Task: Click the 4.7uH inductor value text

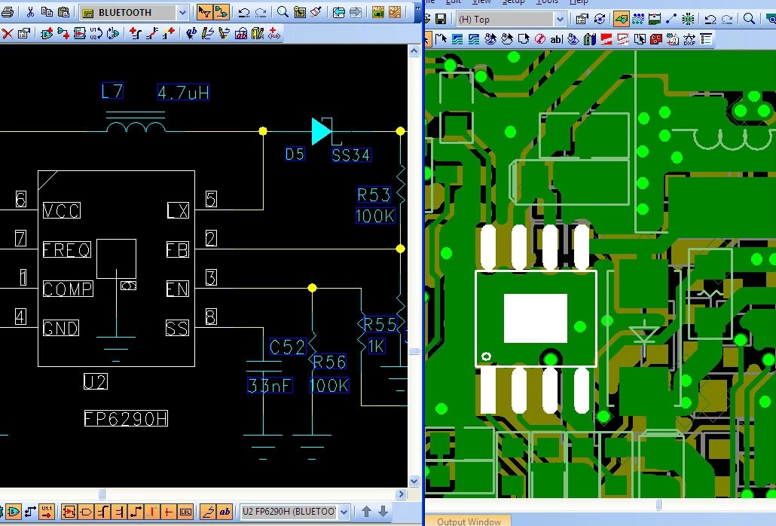Action: [x=183, y=92]
